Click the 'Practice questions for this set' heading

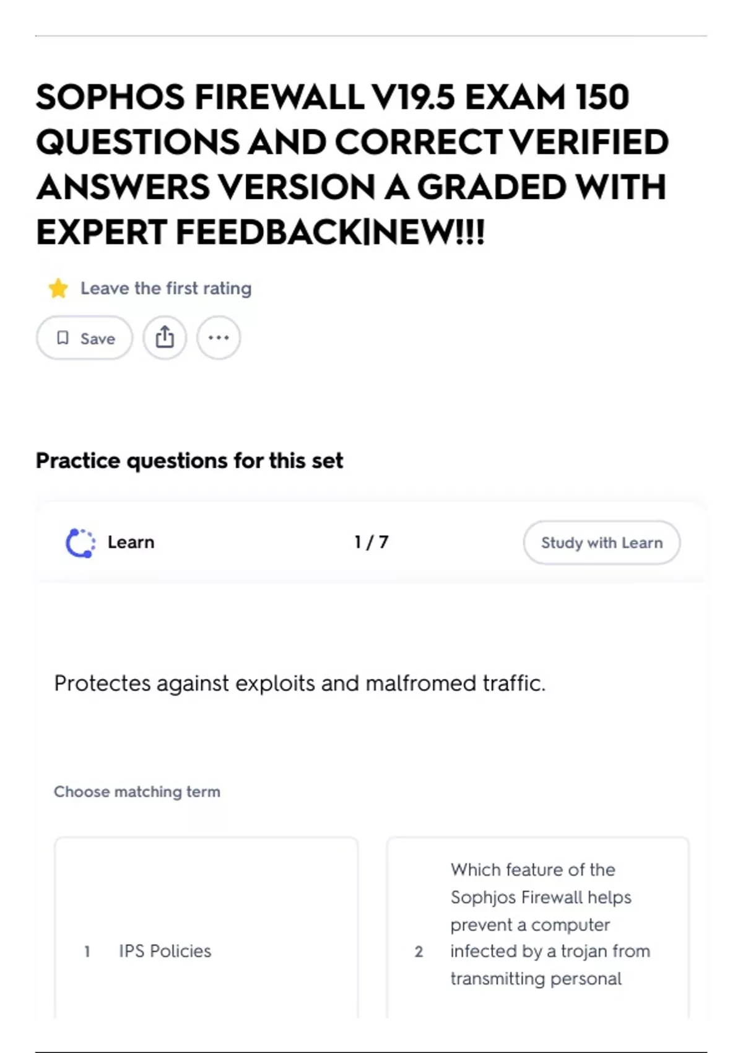click(x=189, y=461)
